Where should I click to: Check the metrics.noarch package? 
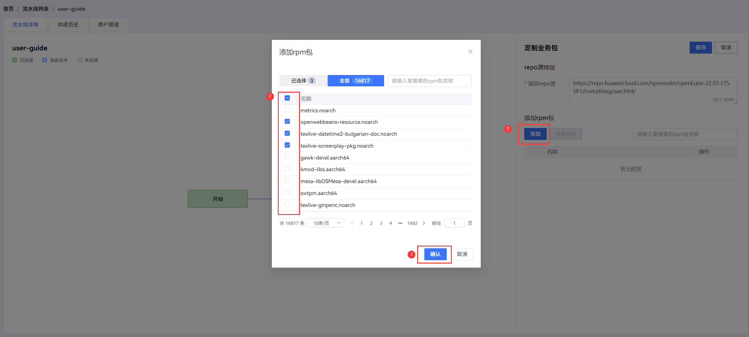(x=287, y=110)
